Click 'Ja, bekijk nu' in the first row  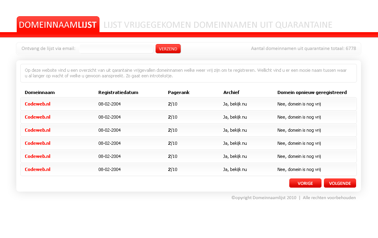coord(235,104)
